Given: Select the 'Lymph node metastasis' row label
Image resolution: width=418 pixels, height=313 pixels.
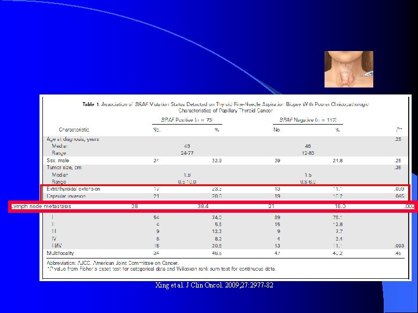Looking at the screenshot, I should pos(41,206).
